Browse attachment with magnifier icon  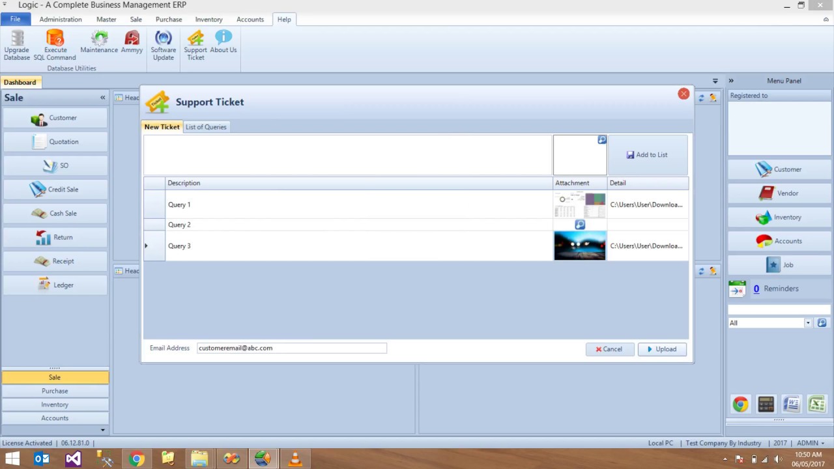[602, 139]
